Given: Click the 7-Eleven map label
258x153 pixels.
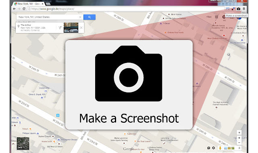Looking at the screenshot, I should (x=166, y=23).
